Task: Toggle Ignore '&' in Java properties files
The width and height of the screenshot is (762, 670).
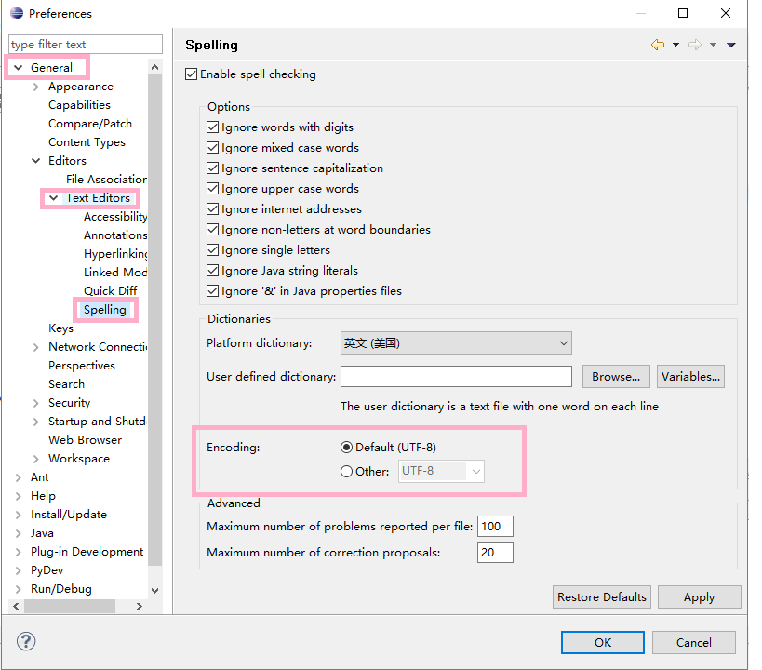Action: point(212,290)
